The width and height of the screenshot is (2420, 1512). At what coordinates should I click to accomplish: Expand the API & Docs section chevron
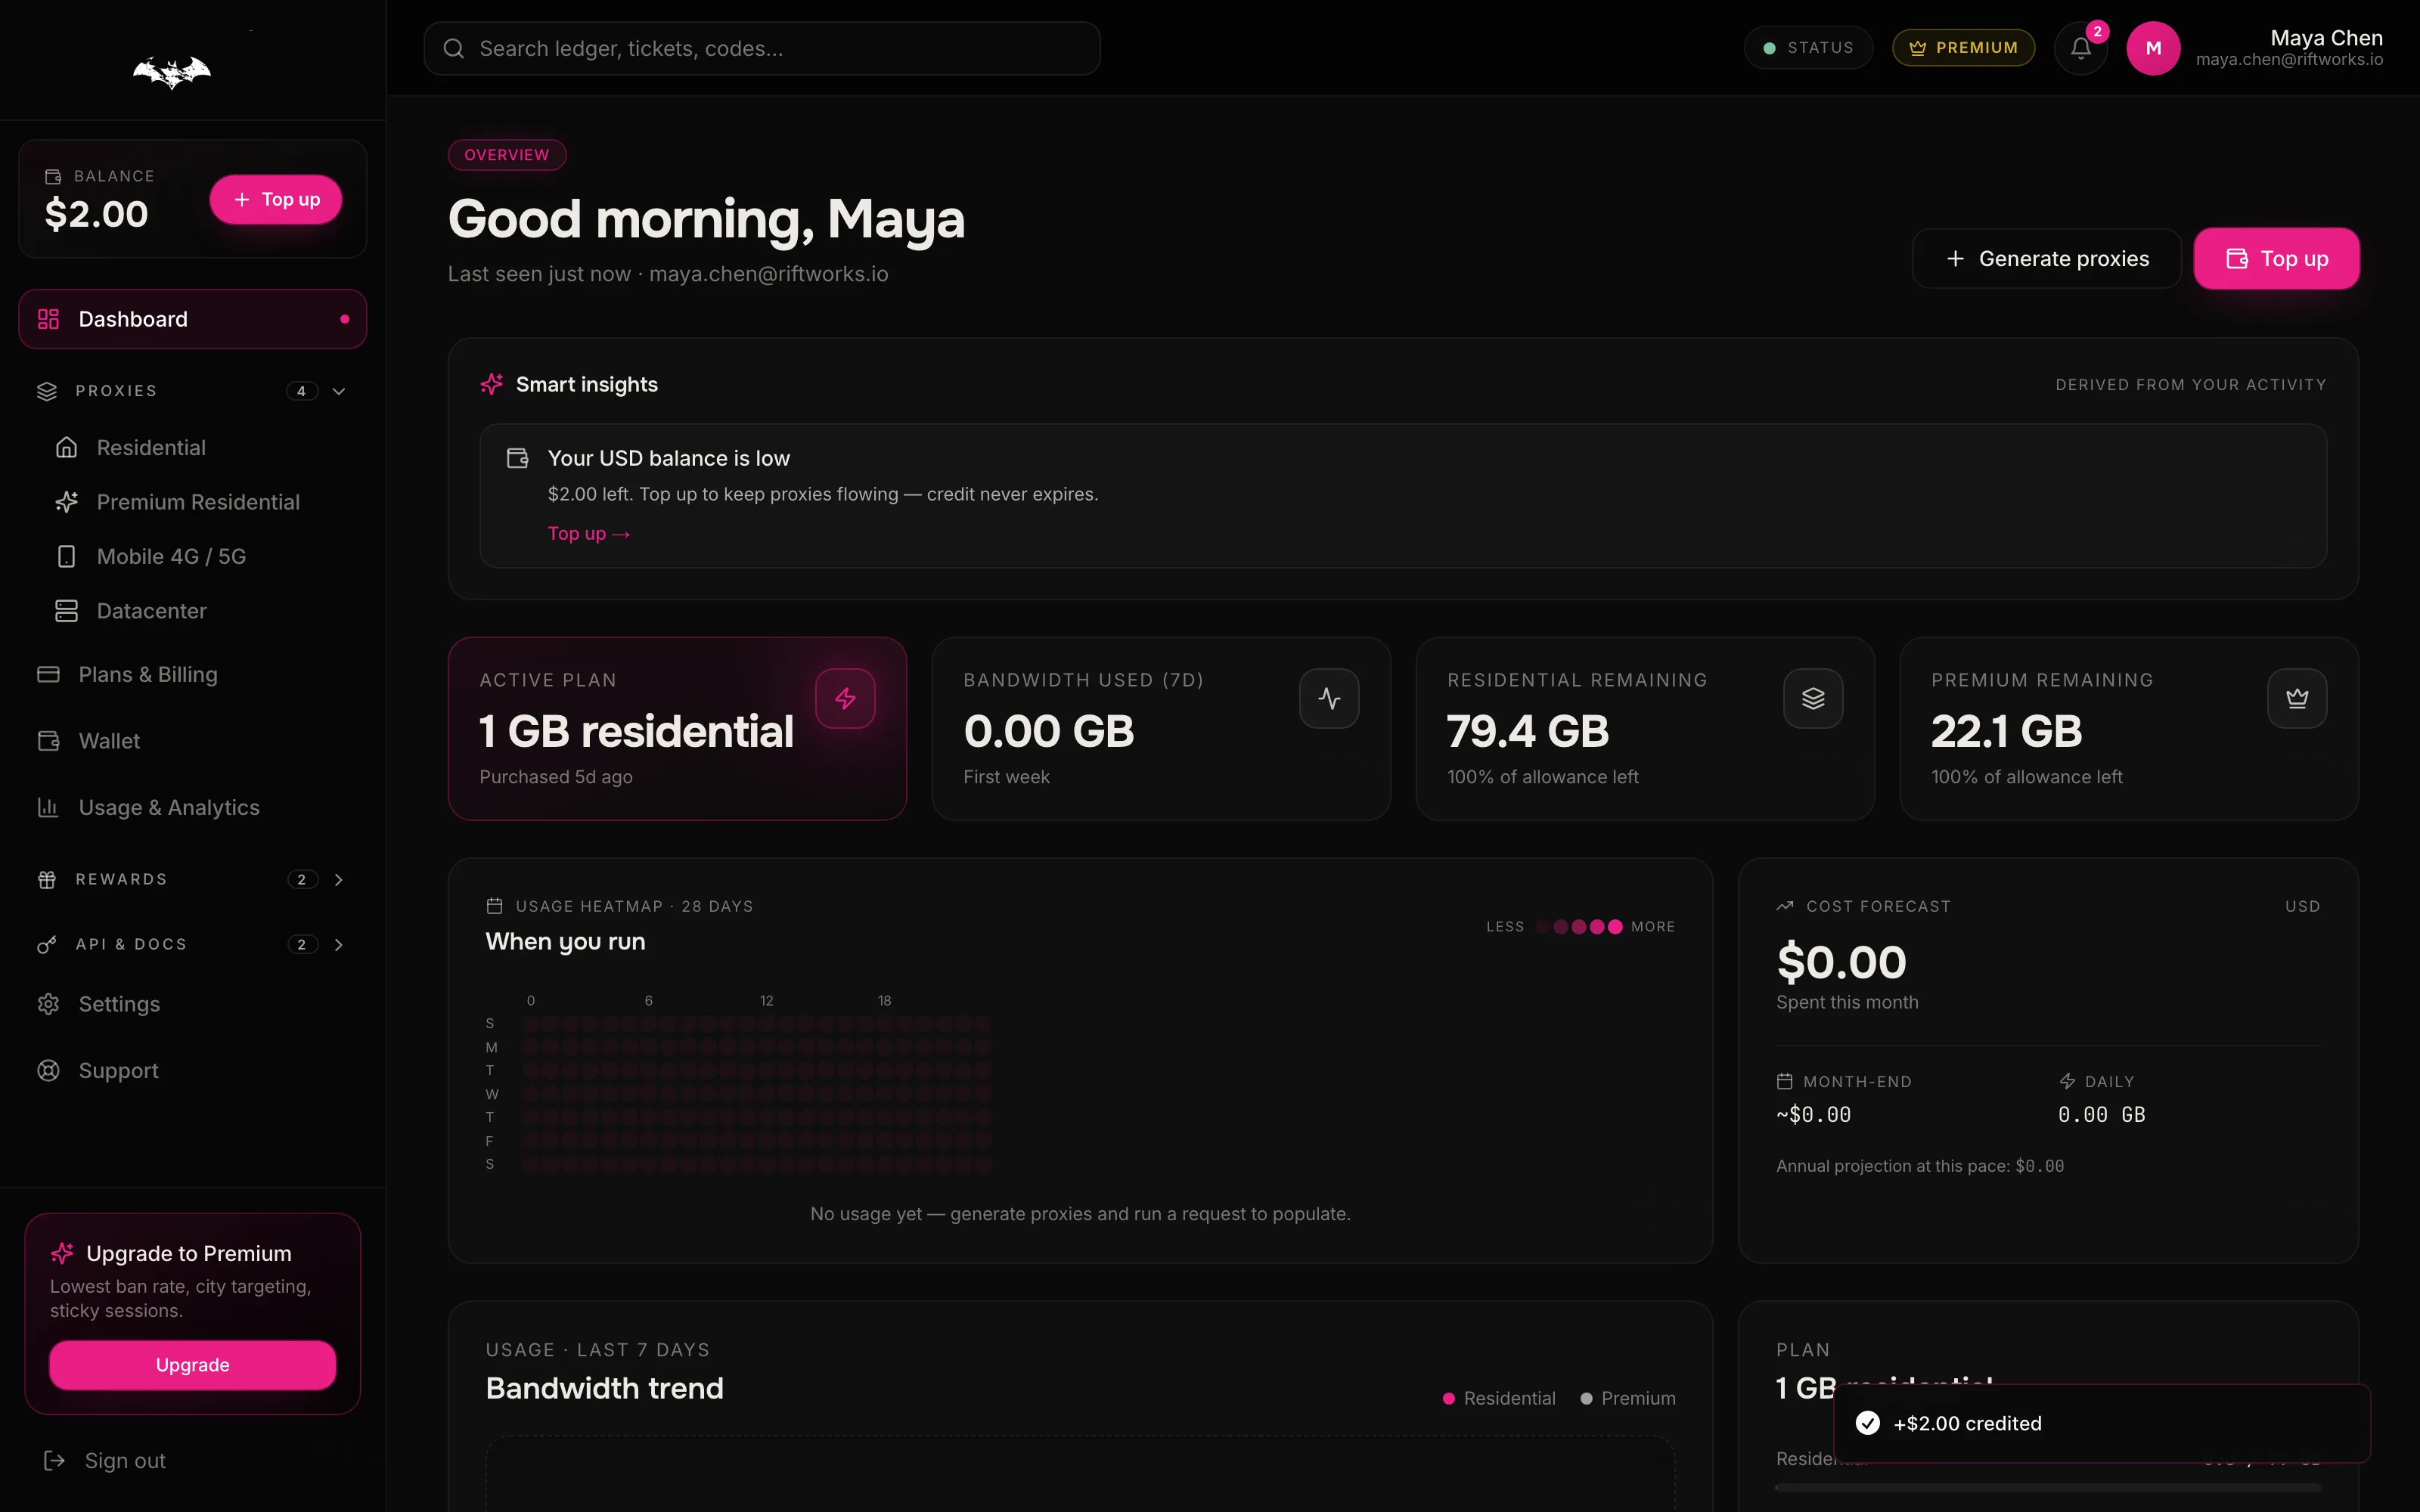pos(339,945)
